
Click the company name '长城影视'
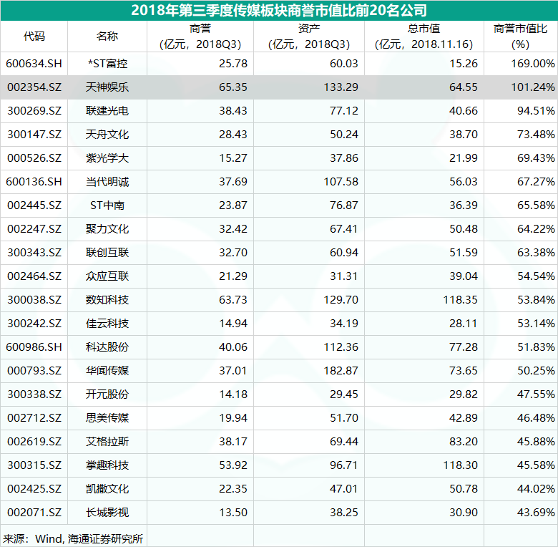pyautogui.click(x=107, y=513)
